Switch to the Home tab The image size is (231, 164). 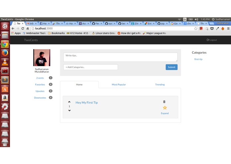pyautogui.click(x=79, y=85)
